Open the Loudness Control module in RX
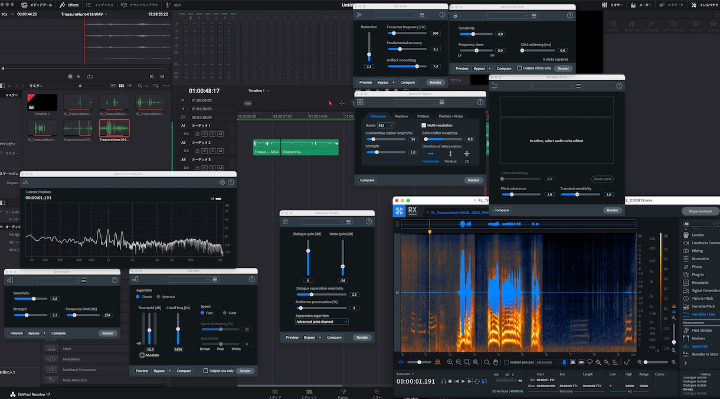This screenshot has height=399, width=720. coord(702,243)
